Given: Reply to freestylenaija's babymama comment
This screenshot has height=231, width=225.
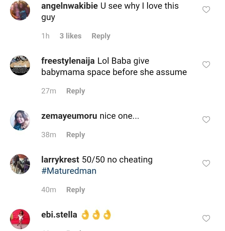Looking at the screenshot, I should (x=76, y=91).
